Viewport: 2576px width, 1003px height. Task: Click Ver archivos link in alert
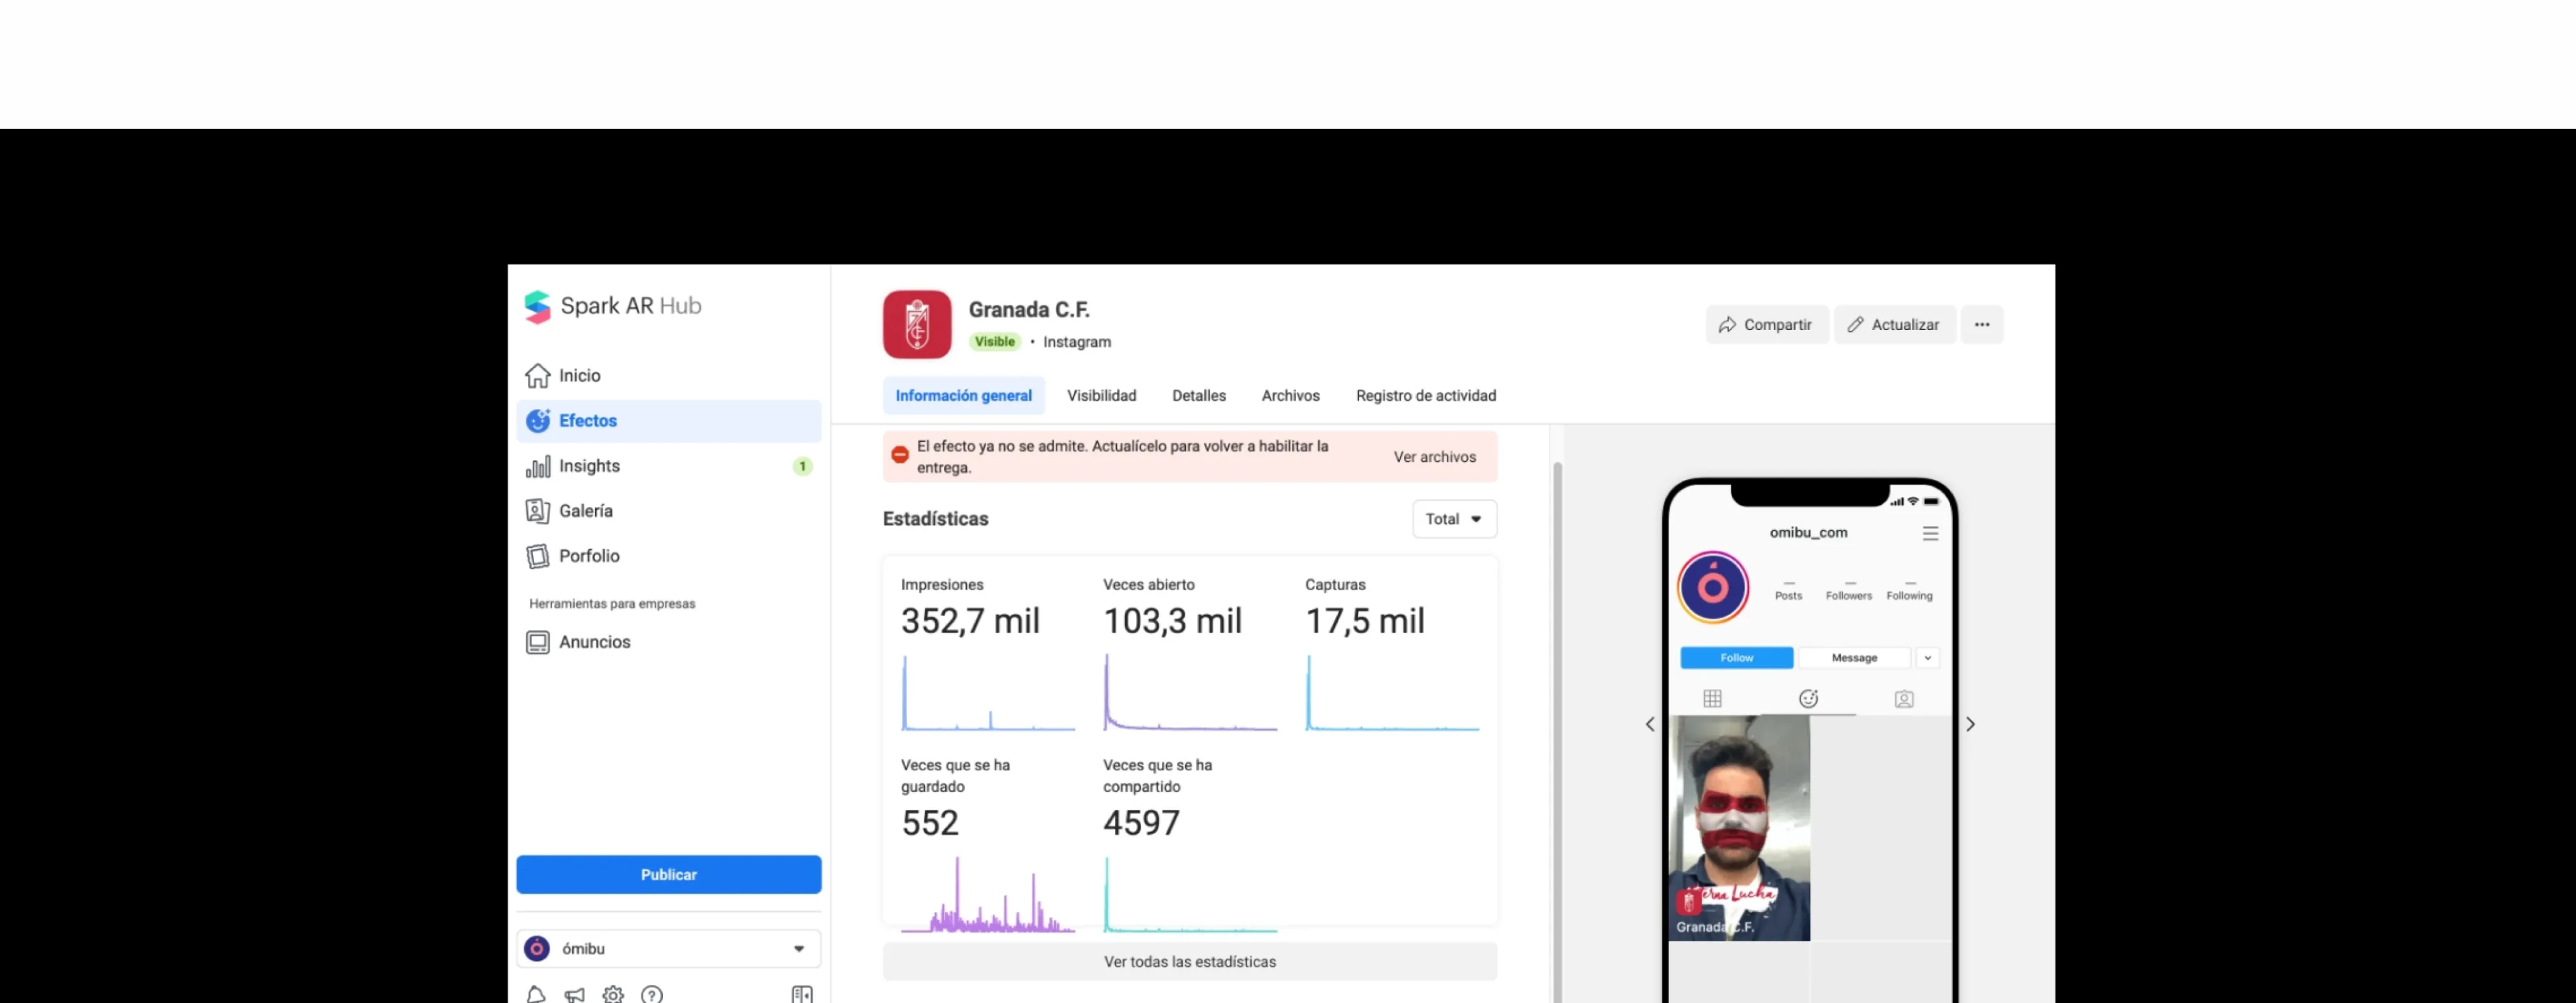pyautogui.click(x=1434, y=457)
